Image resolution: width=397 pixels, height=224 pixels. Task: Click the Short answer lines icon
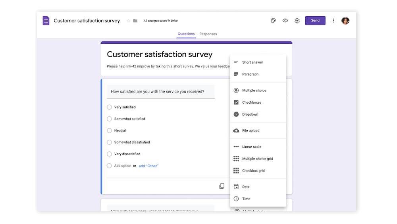(x=236, y=62)
